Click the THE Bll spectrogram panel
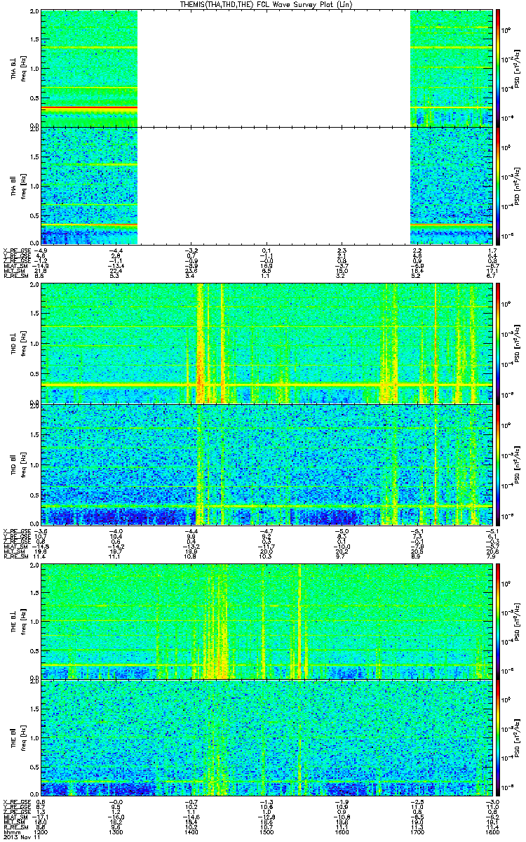This screenshot has width=526, height=842. (267, 738)
